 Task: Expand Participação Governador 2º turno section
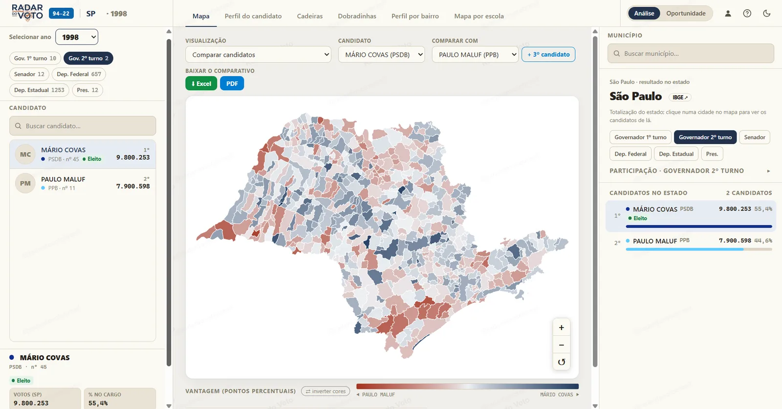click(690, 171)
